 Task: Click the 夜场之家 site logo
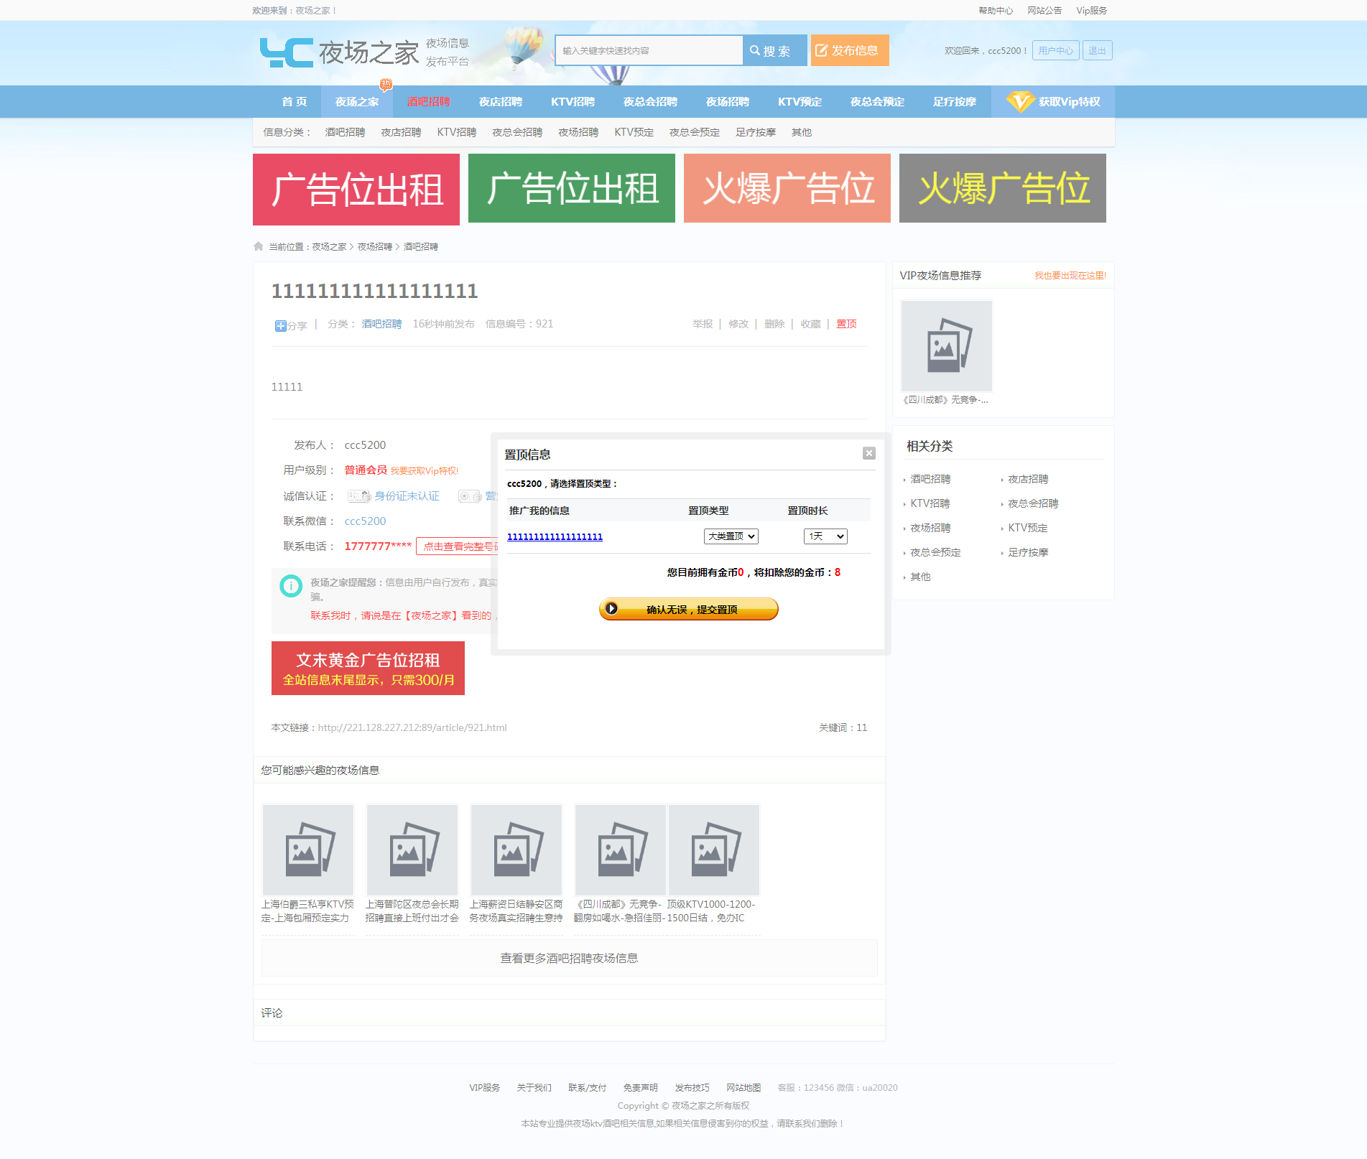[x=339, y=52]
